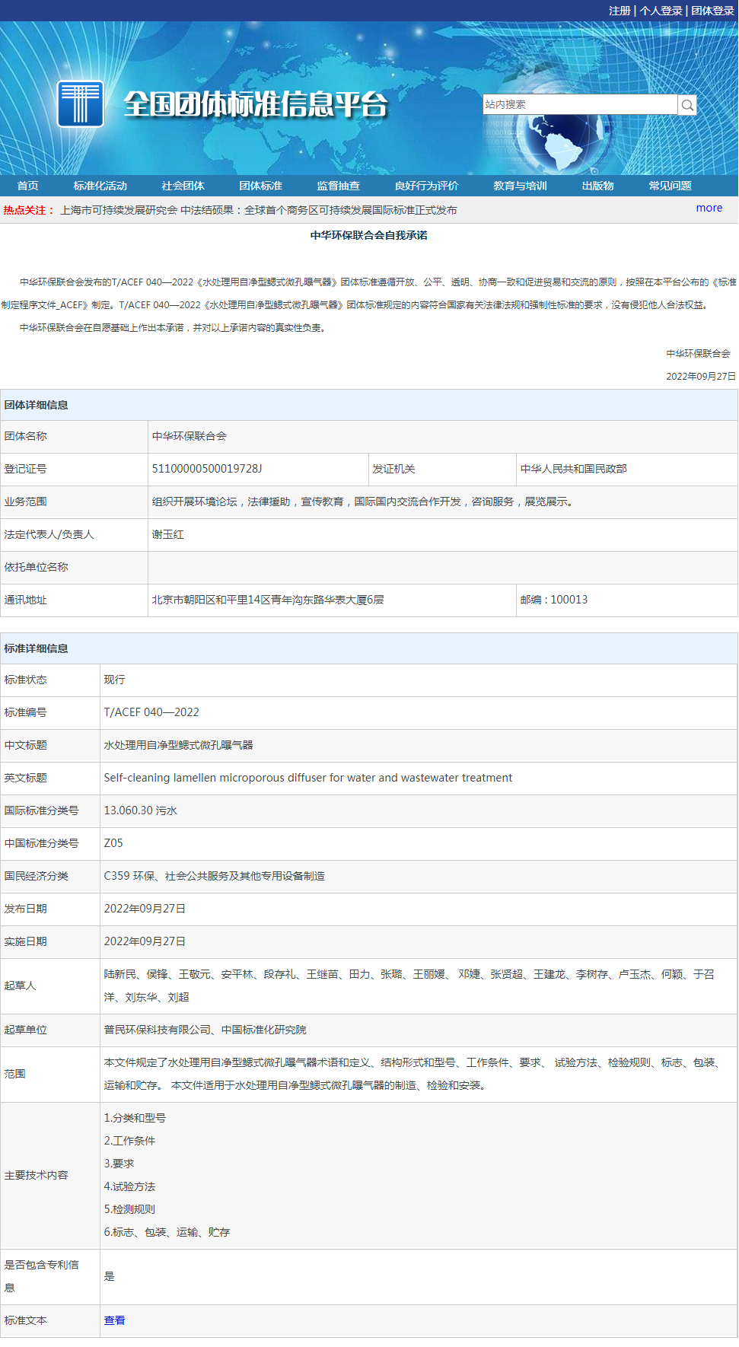Select the English title Self-cleaning lamellen text
Image resolution: width=739 pixels, height=1347 pixels.
point(307,778)
